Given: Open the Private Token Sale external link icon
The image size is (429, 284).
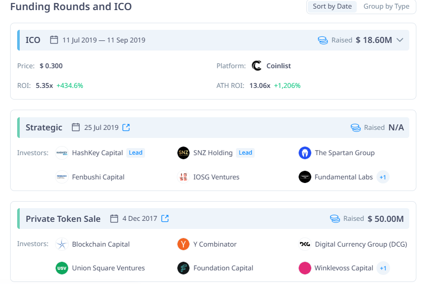Looking at the screenshot, I should coord(165,219).
